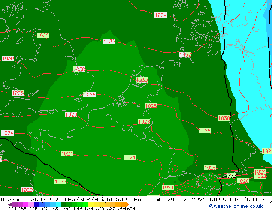Click the '(00+240)' forecast hour text
Screen dimensions: 272x210
pyautogui.click(x=258, y=200)
